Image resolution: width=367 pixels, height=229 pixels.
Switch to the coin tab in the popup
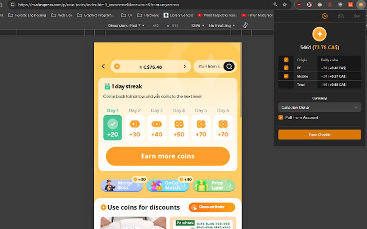coord(325,16)
